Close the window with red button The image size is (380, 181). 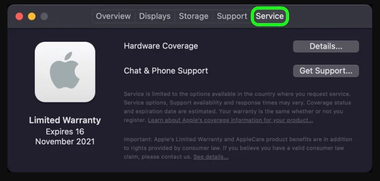point(19,17)
